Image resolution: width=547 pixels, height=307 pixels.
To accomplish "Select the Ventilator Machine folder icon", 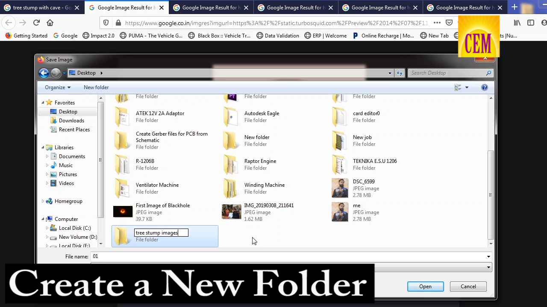I will 122,188.
